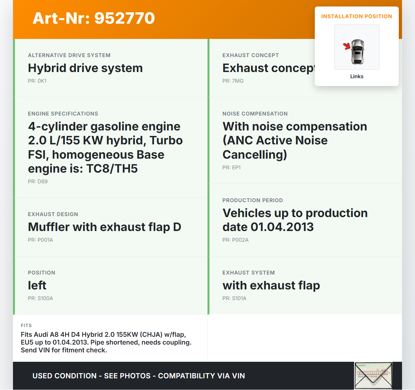
Task: Select the Art-Nr: 952770 heading
Action: pyautogui.click(x=94, y=18)
